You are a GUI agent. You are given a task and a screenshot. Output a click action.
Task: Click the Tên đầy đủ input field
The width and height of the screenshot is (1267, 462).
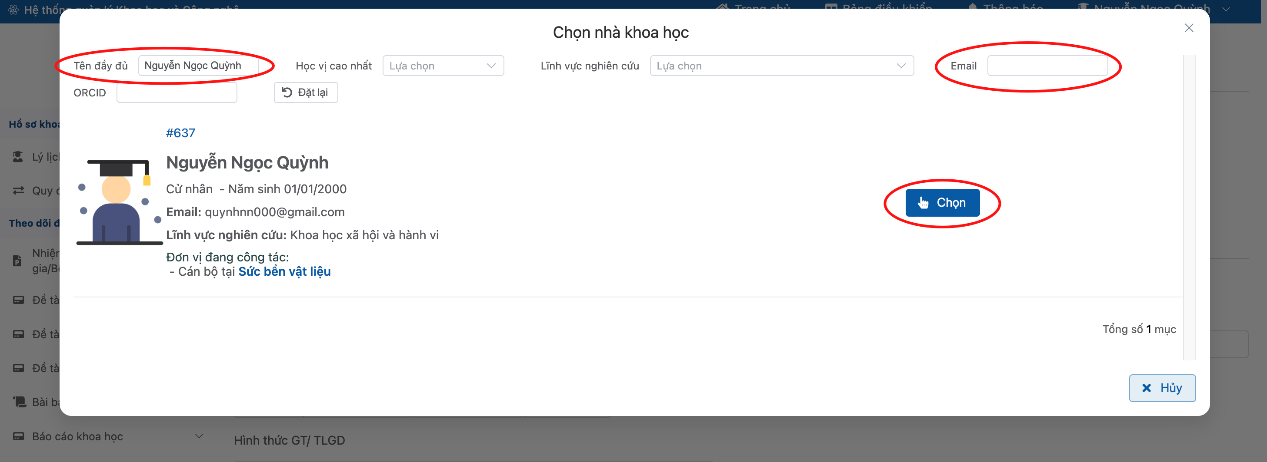pyautogui.click(x=198, y=66)
